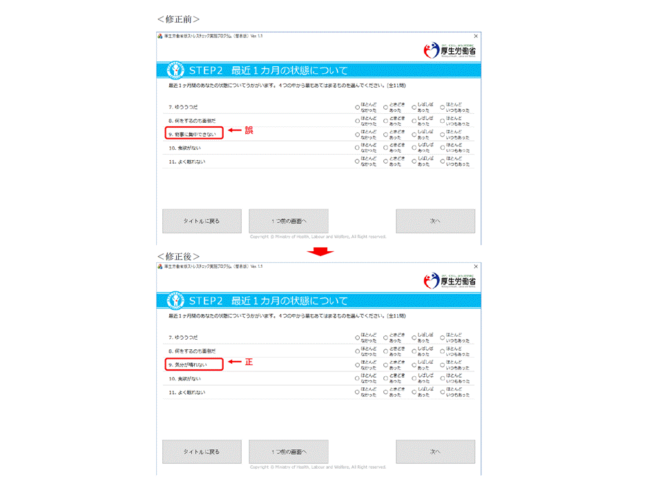Select ほとんどなかった for 9. 気分が晴れない
The image size is (663, 497).
tap(357, 365)
